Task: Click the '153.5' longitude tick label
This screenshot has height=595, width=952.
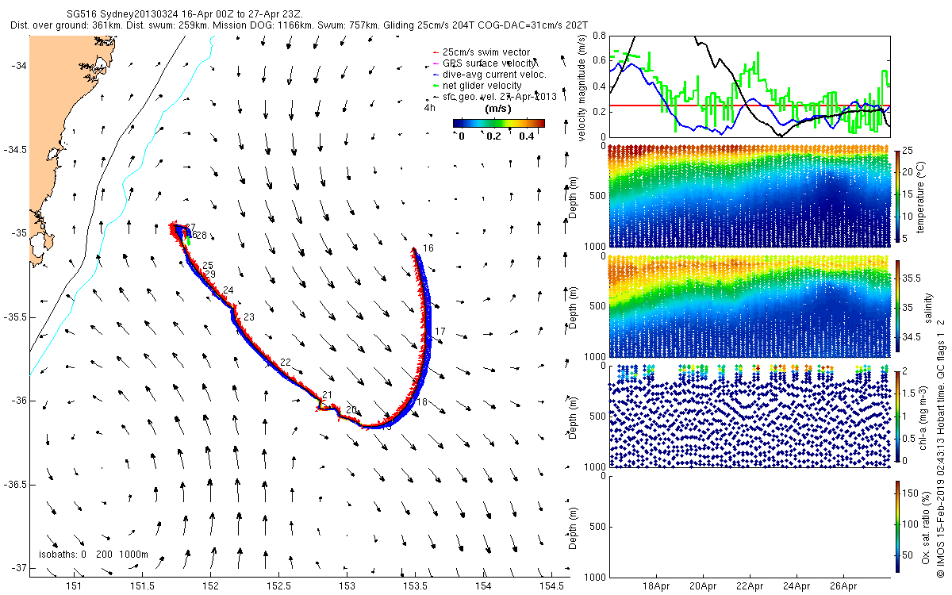Action: click(416, 586)
